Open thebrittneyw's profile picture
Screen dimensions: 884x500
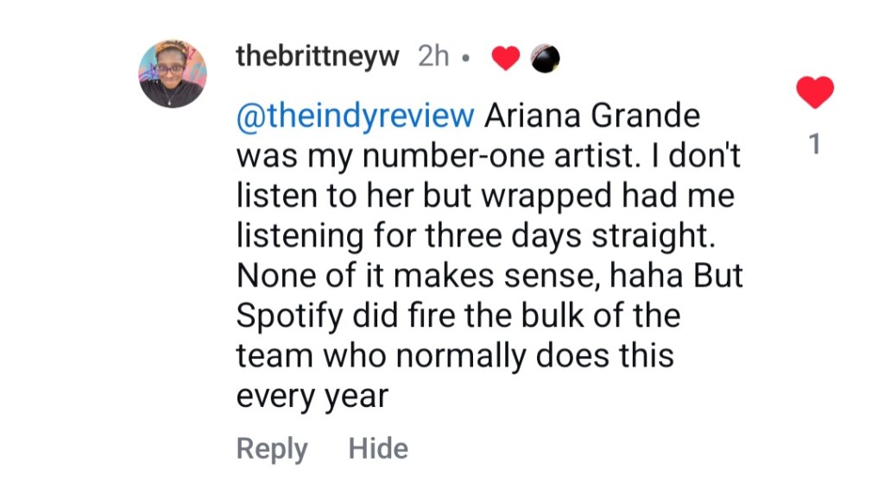[173, 73]
